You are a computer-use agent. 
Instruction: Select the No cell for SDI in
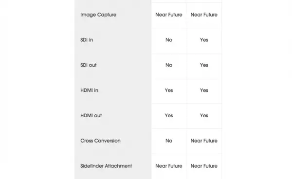169,40
